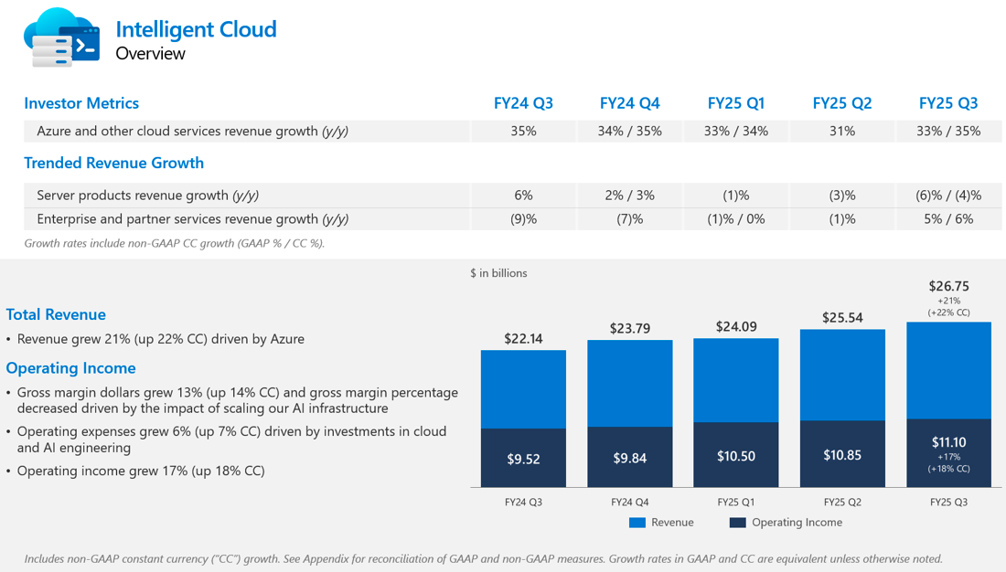Click the $23.79 revenue bar label

coord(629,328)
